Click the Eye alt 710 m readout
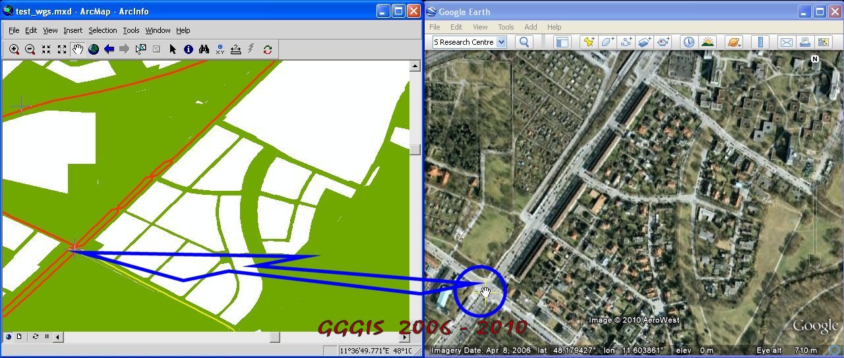 tap(787, 350)
